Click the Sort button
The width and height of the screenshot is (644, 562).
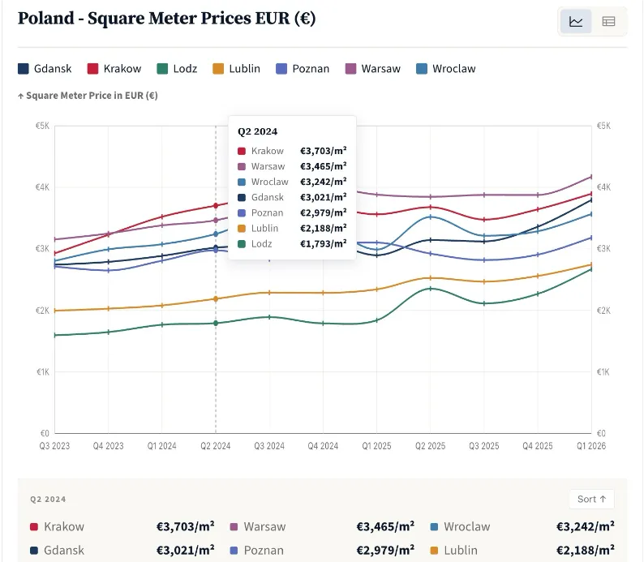[591, 499]
